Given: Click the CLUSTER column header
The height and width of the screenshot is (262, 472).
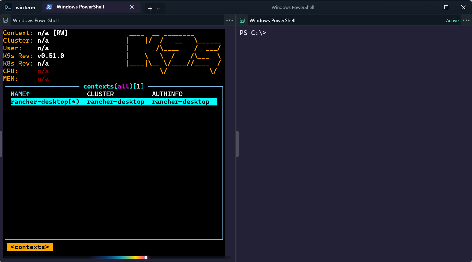Looking at the screenshot, I should 100,94.
